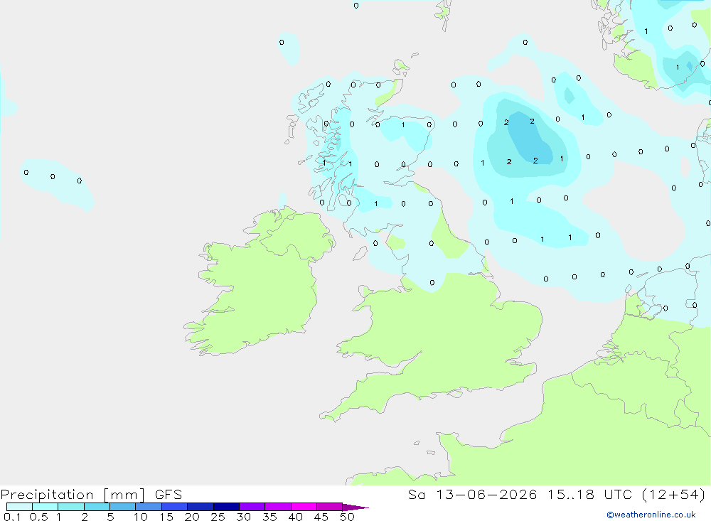Click the 'UTC' label

click(x=618, y=495)
